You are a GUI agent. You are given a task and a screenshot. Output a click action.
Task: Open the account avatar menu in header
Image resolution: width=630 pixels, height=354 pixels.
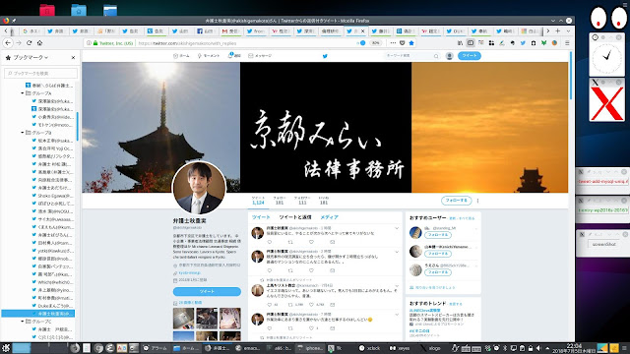coord(450,56)
